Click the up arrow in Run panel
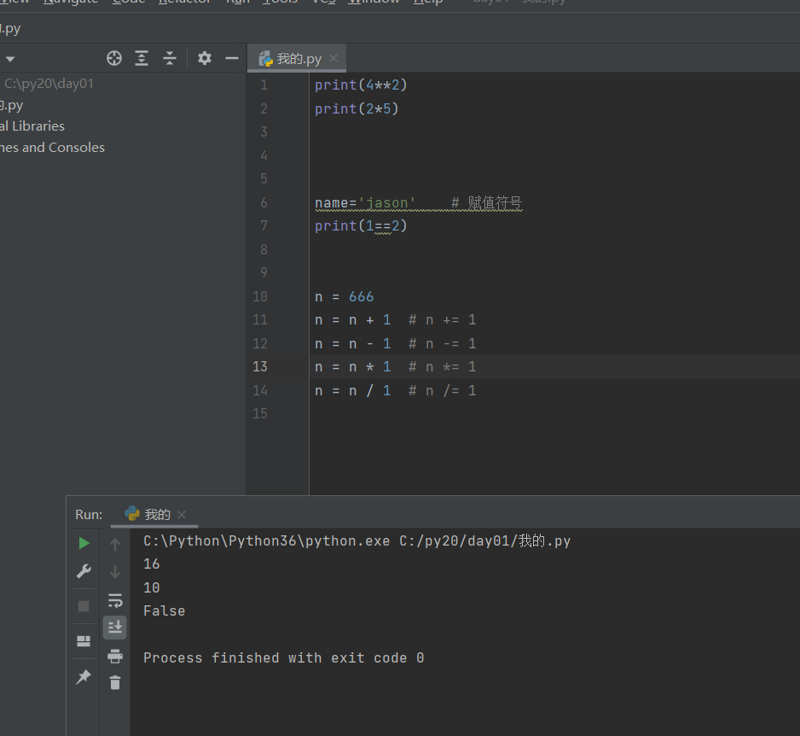 coord(115,545)
